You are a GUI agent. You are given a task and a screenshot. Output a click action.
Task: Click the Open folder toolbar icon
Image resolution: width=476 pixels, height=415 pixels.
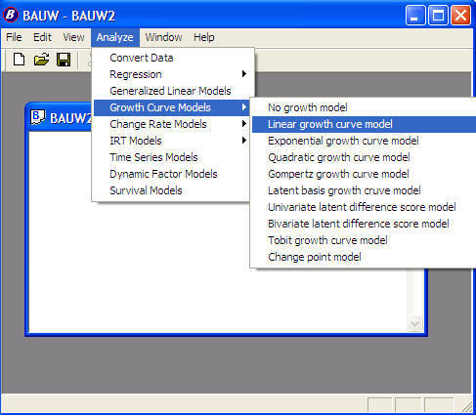(x=41, y=60)
